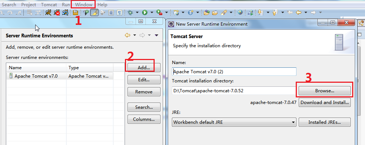
Task: Open the Previous Annotation dropdown arrow
Action: tap(283, 12)
